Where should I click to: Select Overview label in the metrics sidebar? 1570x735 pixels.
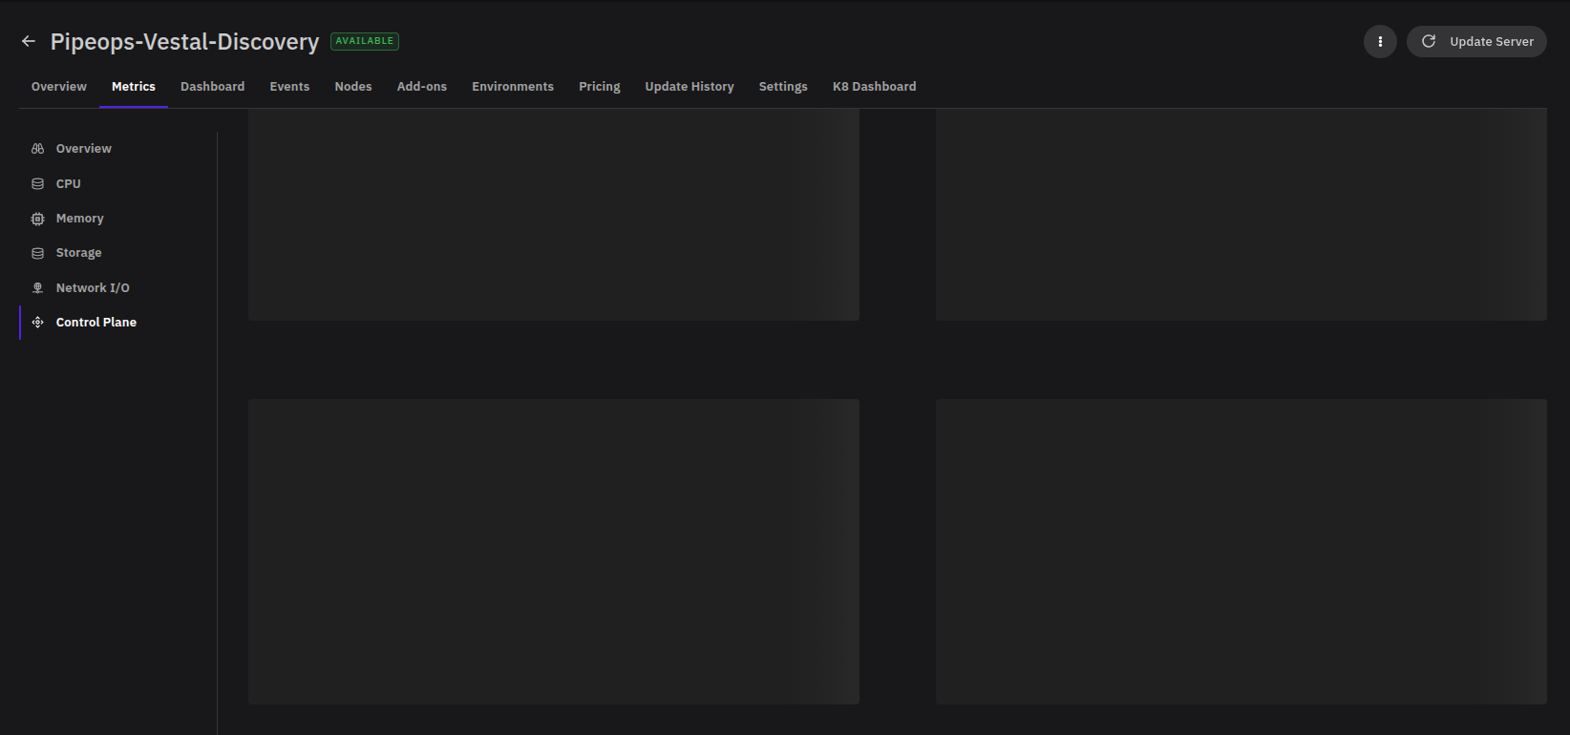pyautogui.click(x=84, y=149)
